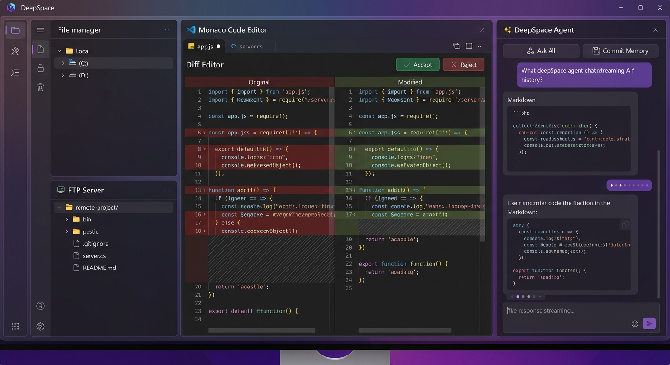Toggle the fold arrow on Original line 18
Viewport: 670px width, 365px height.
205,231
